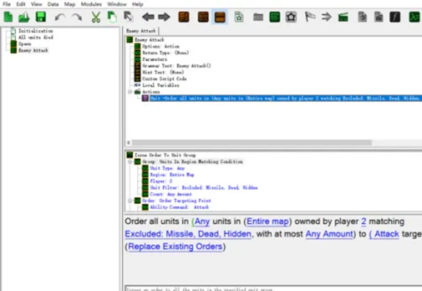The width and height of the screenshot is (422, 291).
Task: Click the horizontal scrollbar in trigger panel
Action: click(x=252, y=142)
